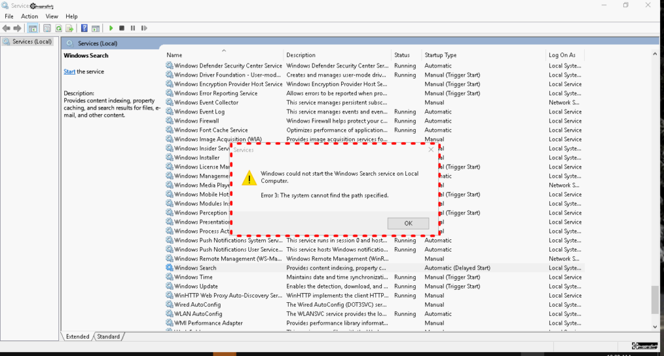Screen dimensions: 664x356
Task: Click the gear icon of Windows Error Reporting Service
Action: pos(169,93)
